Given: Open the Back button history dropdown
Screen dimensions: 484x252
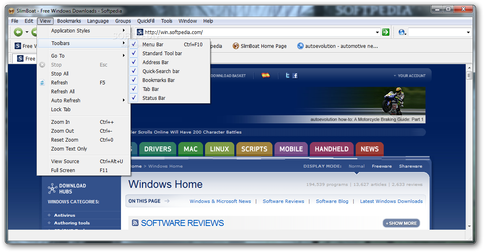Looking at the screenshot, I should pos(27,32).
